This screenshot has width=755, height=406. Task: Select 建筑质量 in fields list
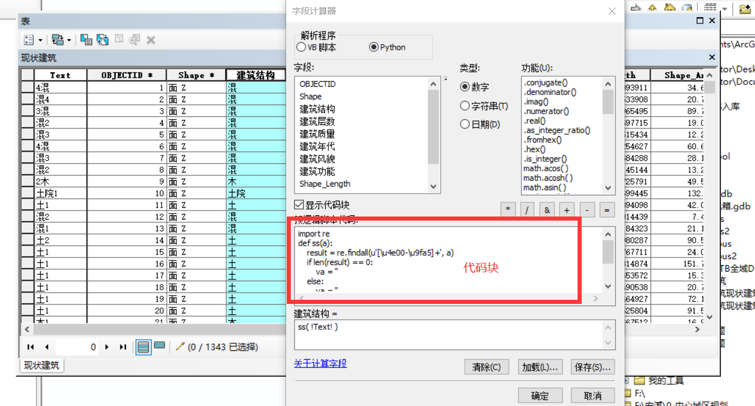tap(317, 134)
